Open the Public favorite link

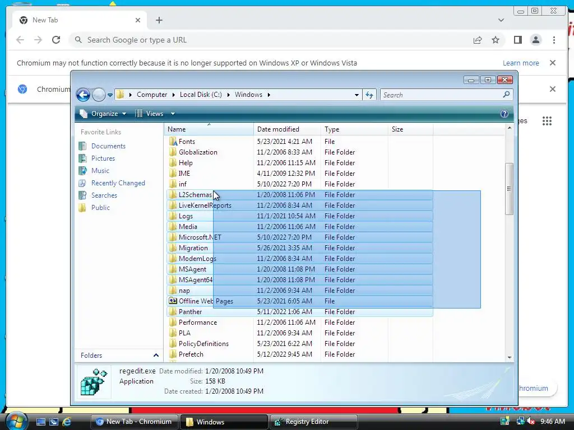coord(100,208)
